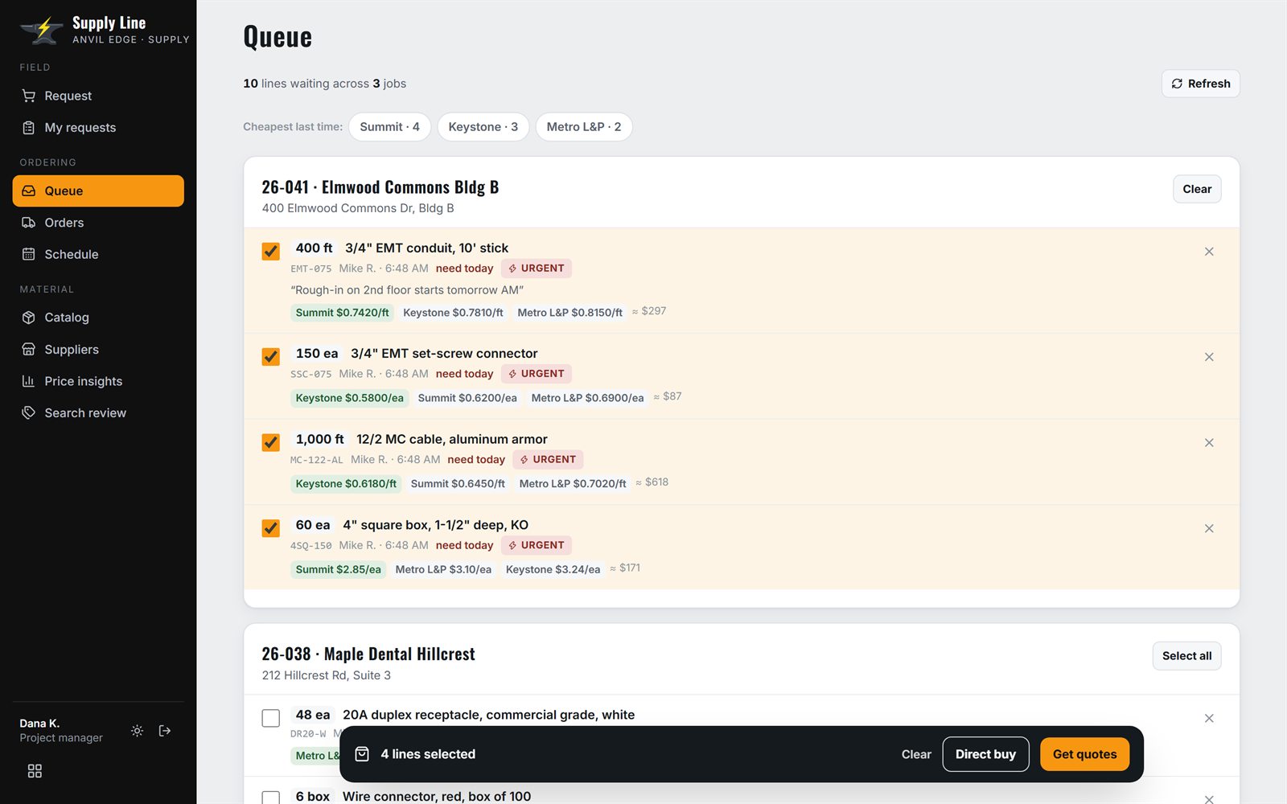Click Get quotes button
Image resolution: width=1287 pixels, height=804 pixels.
[1084, 754]
